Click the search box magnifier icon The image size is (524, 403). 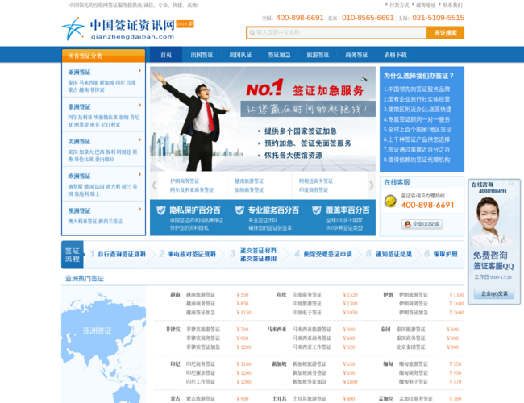click(x=252, y=33)
